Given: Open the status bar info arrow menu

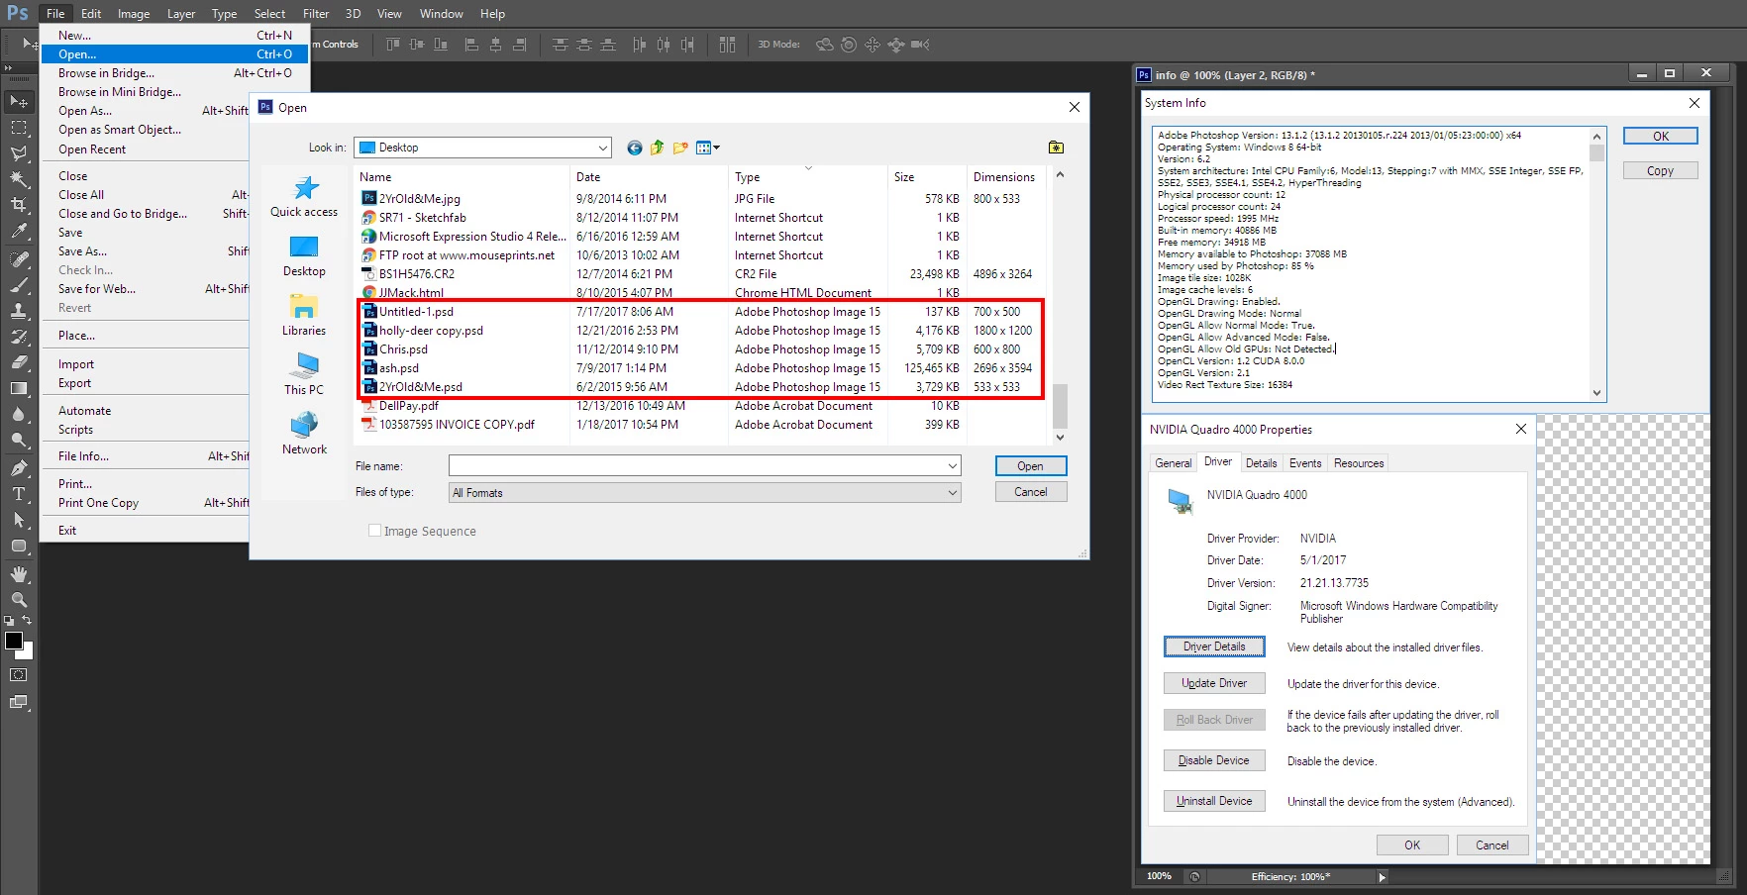Looking at the screenshot, I should point(1382,877).
